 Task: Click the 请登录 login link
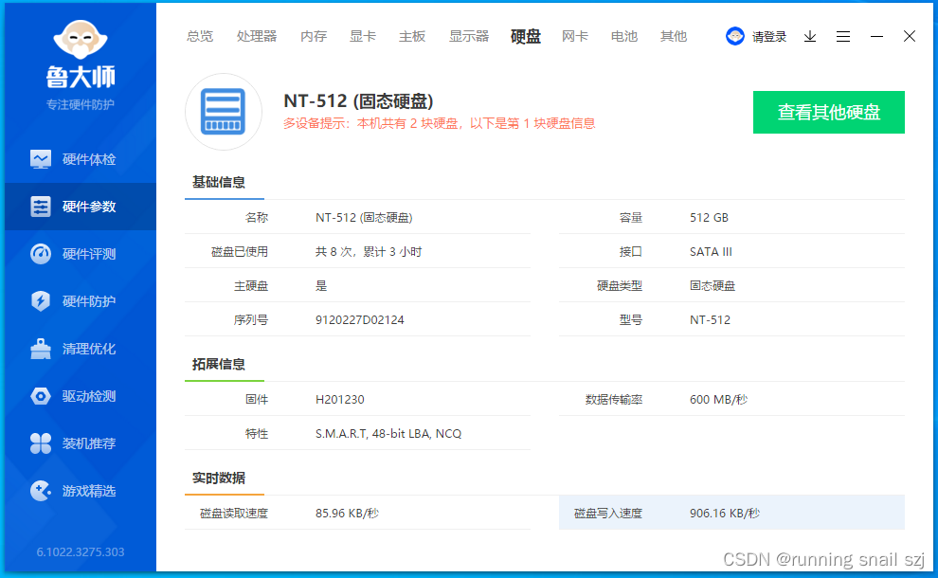[x=769, y=37]
